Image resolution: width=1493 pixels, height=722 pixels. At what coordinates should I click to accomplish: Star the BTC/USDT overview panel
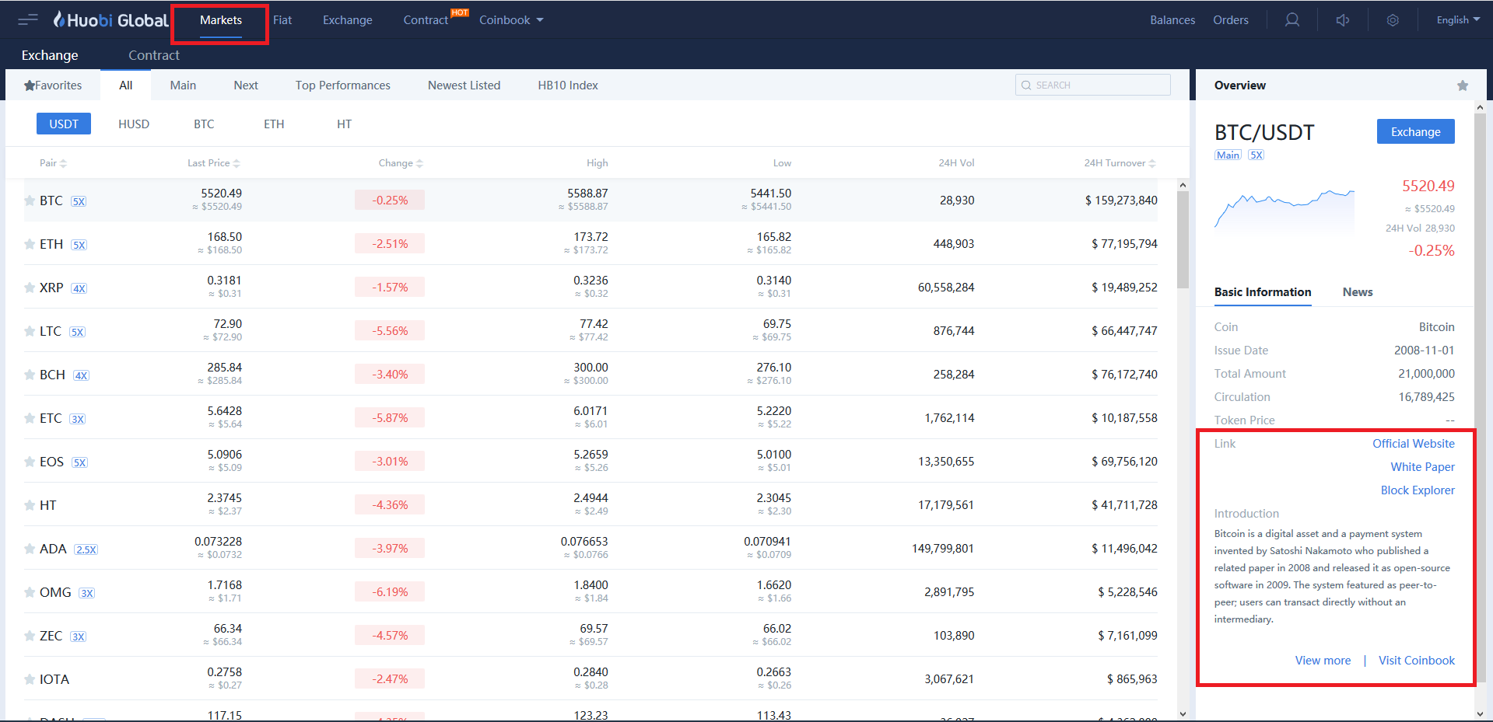coord(1463,85)
